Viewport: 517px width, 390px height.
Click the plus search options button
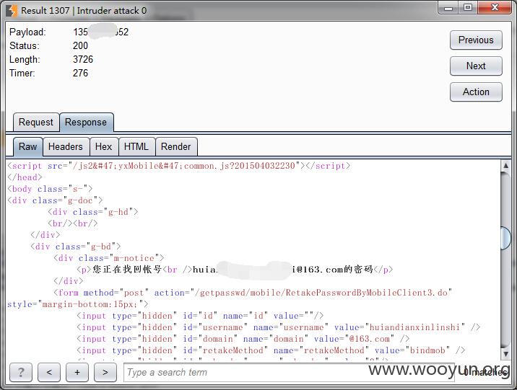tap(77, 372)
